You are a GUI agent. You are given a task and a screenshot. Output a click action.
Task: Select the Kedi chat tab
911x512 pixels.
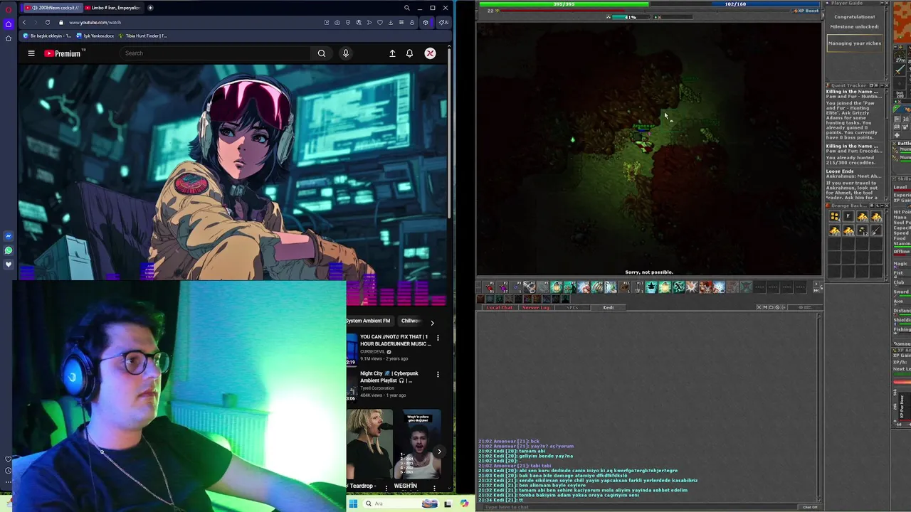(x=609, y=307)
